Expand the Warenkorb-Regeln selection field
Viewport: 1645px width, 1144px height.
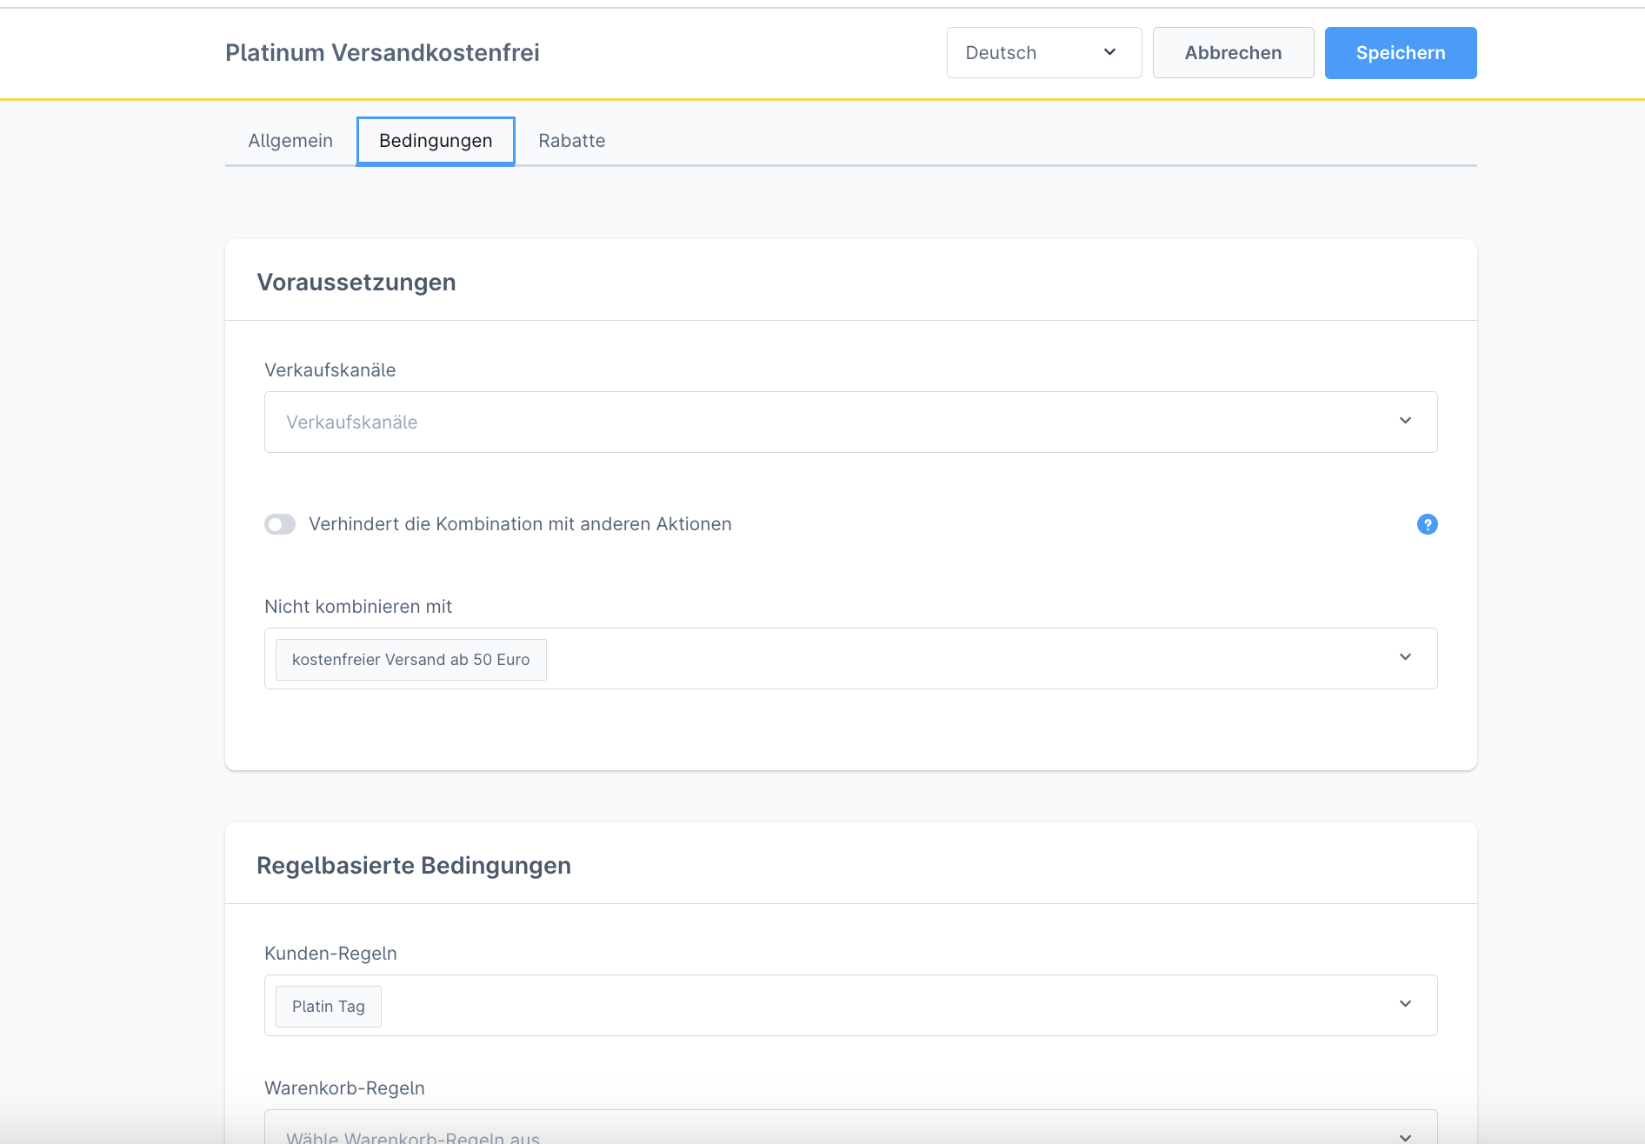point(826,1132)
